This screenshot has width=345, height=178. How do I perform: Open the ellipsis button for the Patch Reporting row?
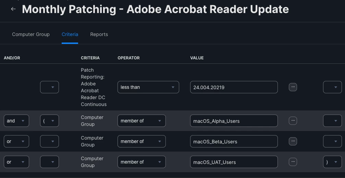[x=293, y=87]
